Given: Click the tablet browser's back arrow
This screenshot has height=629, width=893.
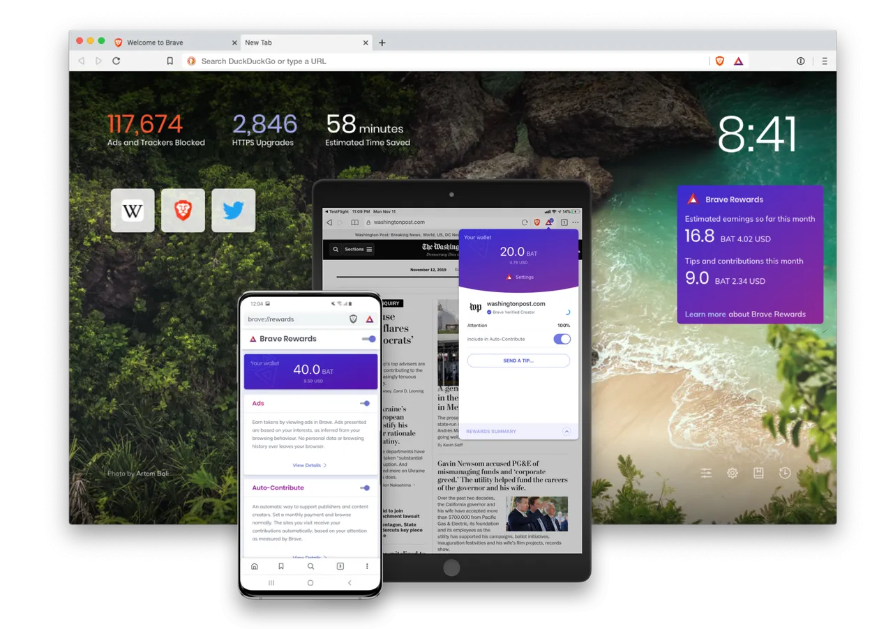Looking at the screenshot, I should click(x=329, y=222).
